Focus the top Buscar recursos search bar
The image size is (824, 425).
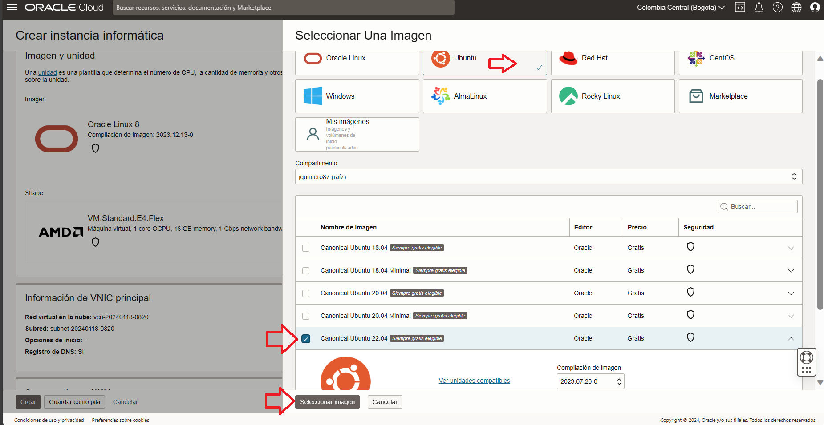(283, 8)
